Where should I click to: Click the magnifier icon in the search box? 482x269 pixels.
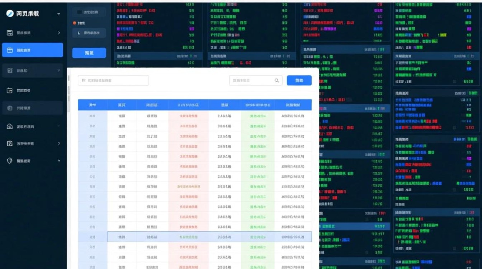point(277,81)
